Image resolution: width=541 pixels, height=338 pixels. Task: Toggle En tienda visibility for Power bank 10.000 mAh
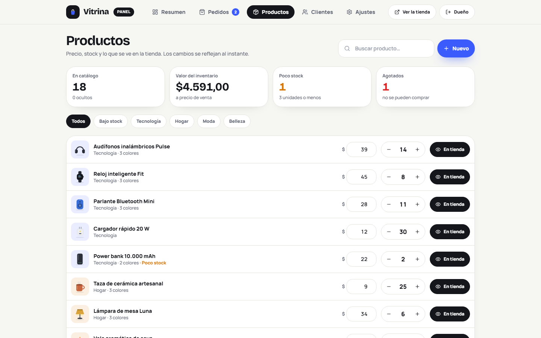tap(450, 259)
